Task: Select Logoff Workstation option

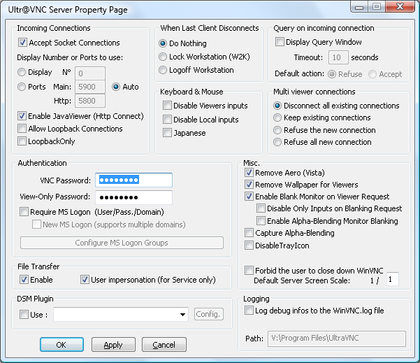Action: click(x=163, y=70)
